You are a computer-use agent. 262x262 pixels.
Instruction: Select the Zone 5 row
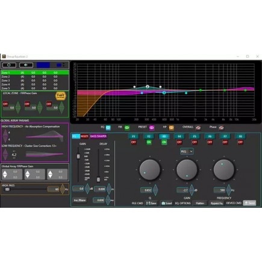click(35, 89)
